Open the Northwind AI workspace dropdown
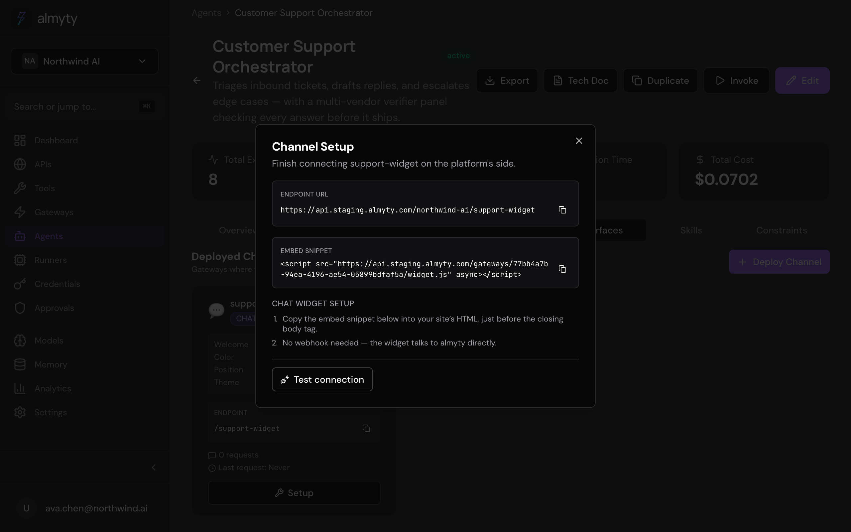 coord(85,61)
